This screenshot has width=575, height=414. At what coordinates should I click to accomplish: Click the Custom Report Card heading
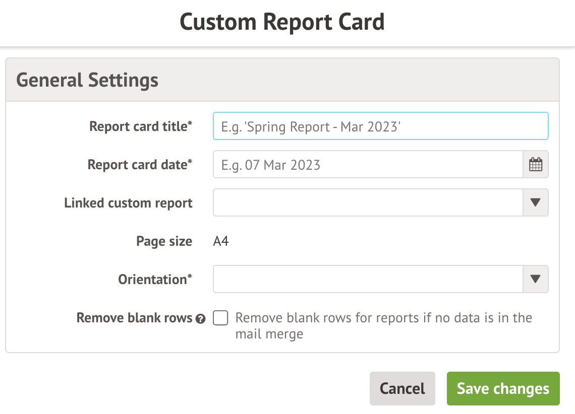[x=282, y=22]
